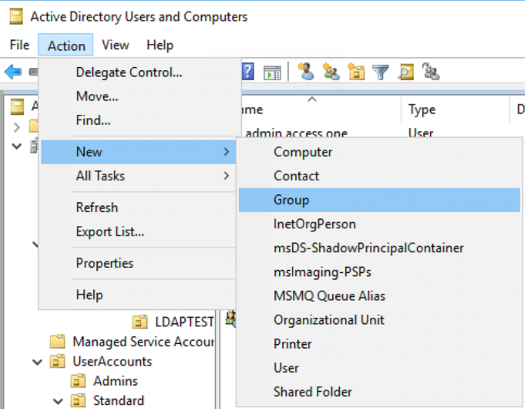The height and width of the screenshot is (409, 525).
Task: Create a new InetOrgPerson object
Action: [x=379, y=224]
